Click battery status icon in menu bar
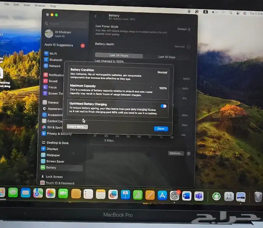263x228 pixels. pos(215,12)
